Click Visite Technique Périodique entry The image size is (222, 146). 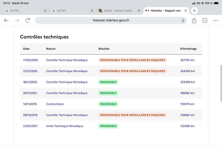[65, 126]
